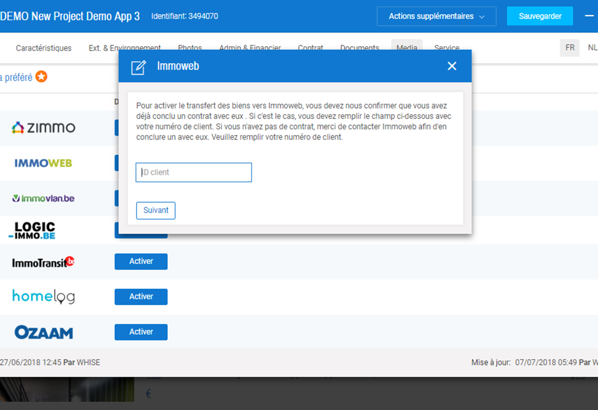The width and height of the screenshot is (598, 410).
Task: Click the Zimmo portal logo
Action: [x=44, y=128]
